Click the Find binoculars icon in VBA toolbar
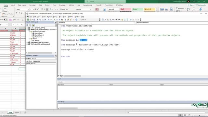 click(x=45, y=19)
